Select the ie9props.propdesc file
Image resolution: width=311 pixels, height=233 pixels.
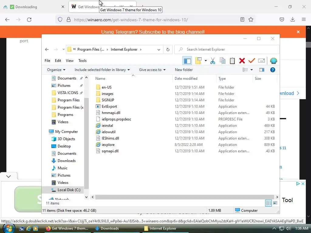[116, 119]
